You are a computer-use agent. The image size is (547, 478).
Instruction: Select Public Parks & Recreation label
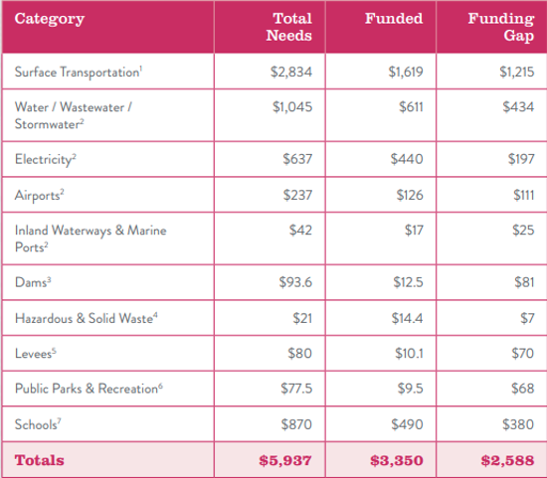click(89, 389)
